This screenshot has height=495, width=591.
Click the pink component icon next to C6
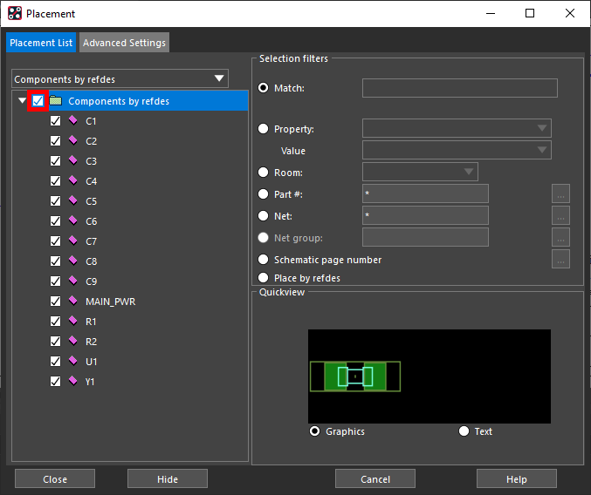(72, 220)
